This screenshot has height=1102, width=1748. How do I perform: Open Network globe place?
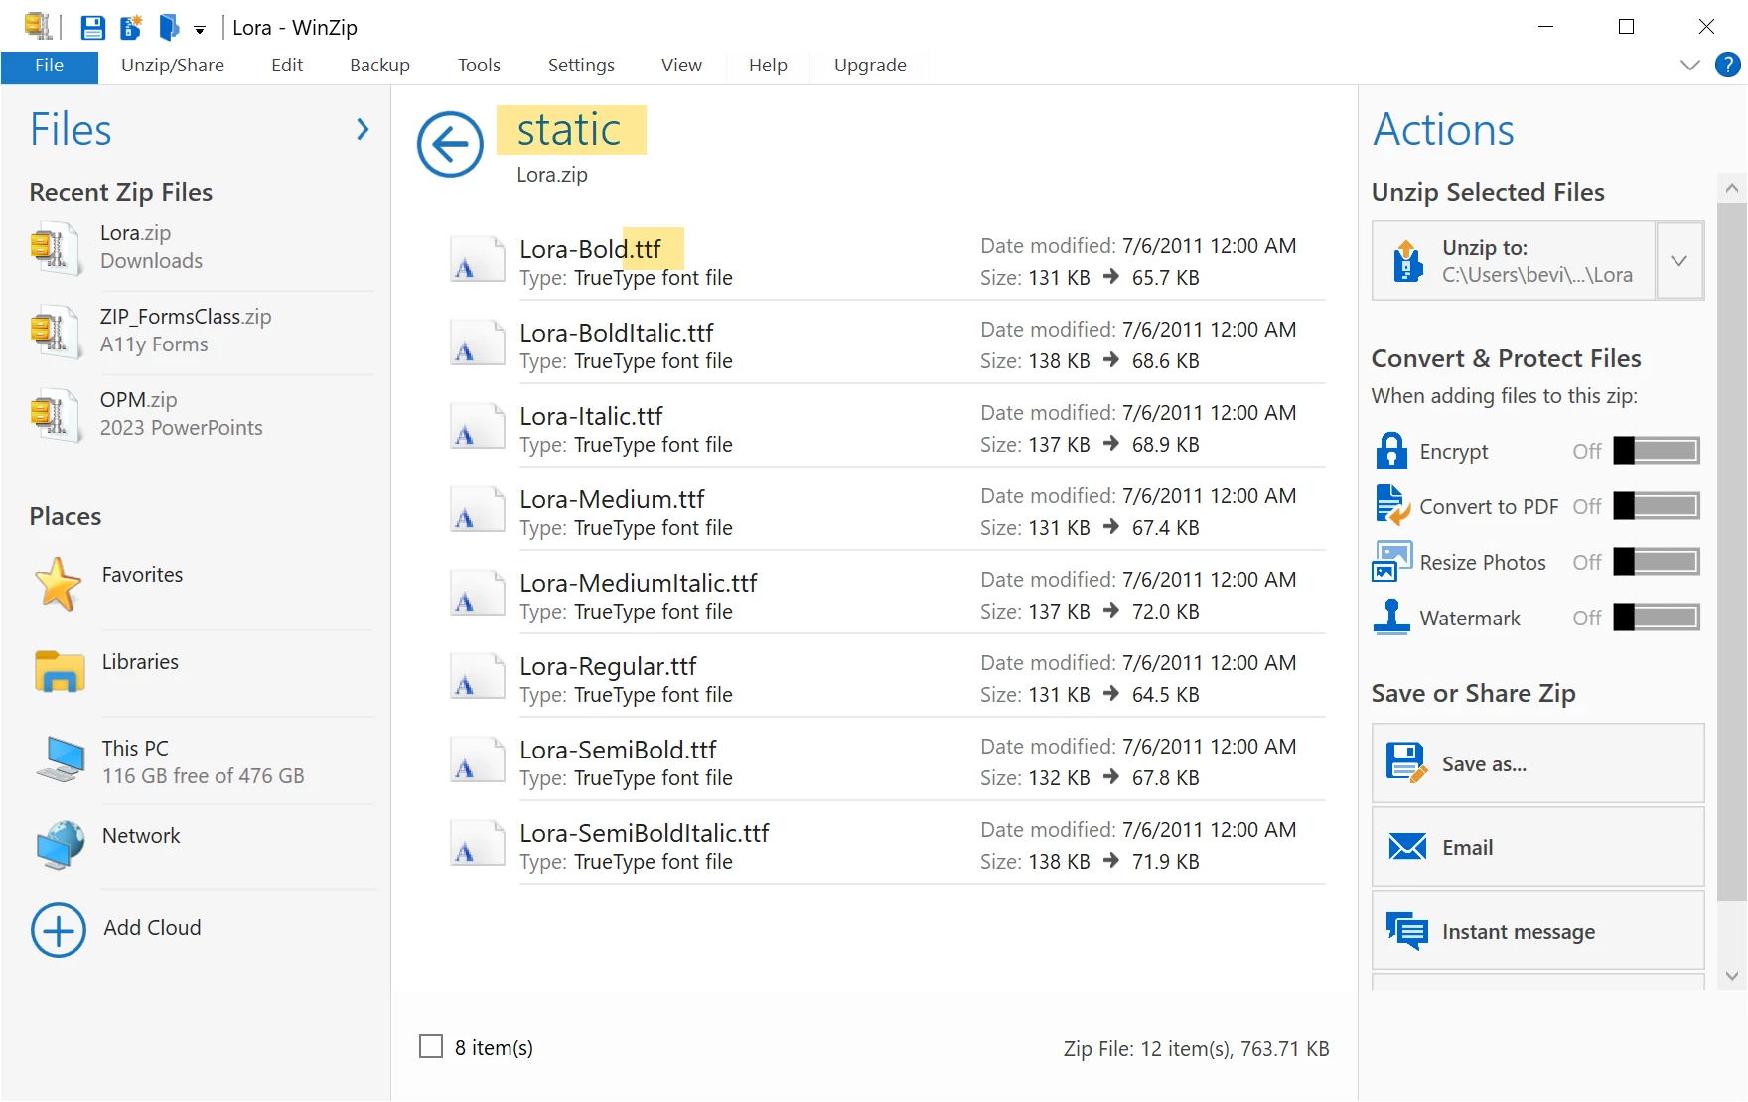pos(60,846)
